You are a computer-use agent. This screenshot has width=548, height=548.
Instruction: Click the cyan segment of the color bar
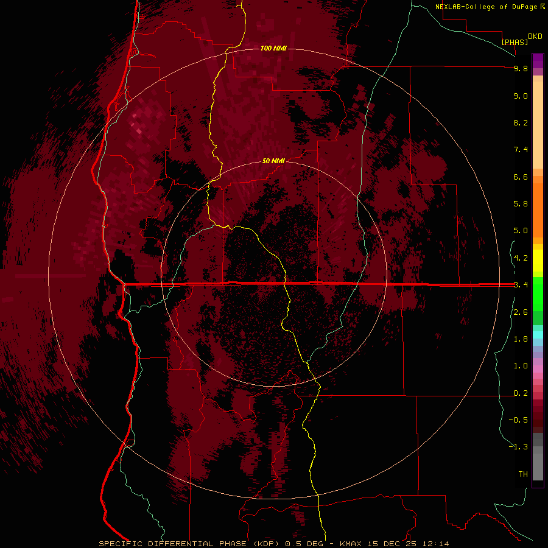pyautogui.click(x=538, y=335)
